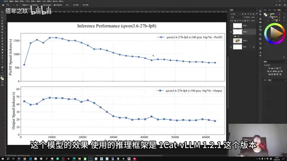Viewport: 287px width, 161px height.
Task: Filter layers by shape layers icon
Action: pos(251,14)
